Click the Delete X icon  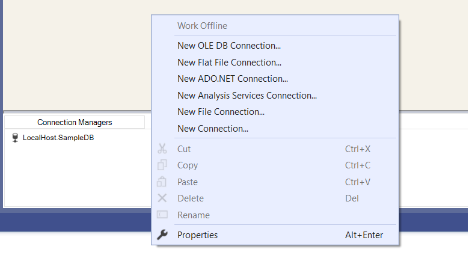(162, 198)
